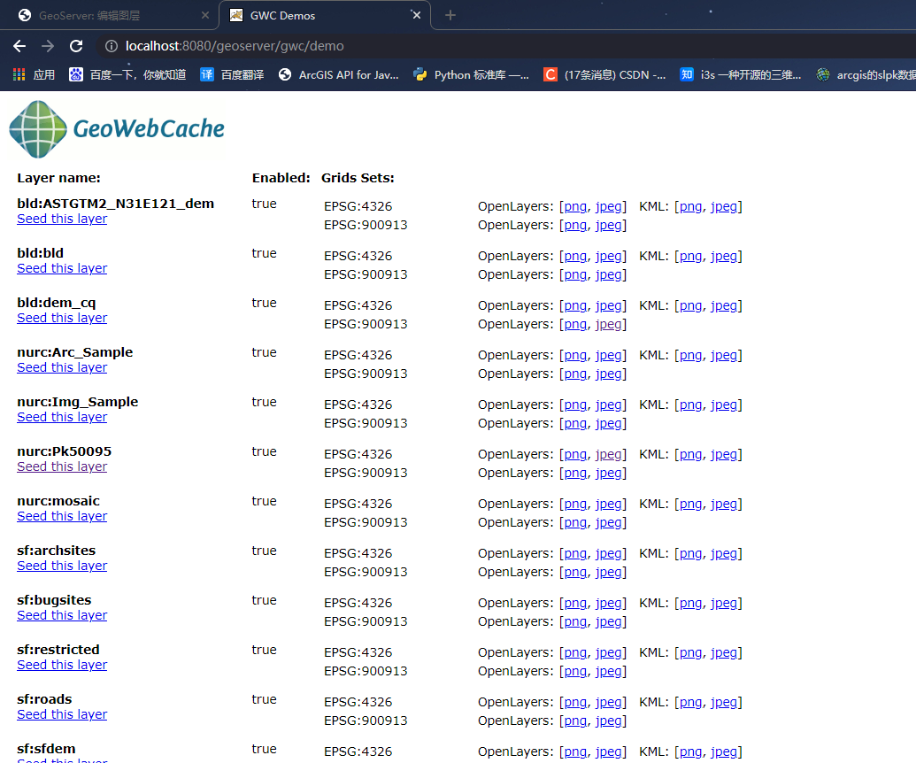916x763 pixels.
Task: Open the Baidu Translate bookmark
Action: 232,74
